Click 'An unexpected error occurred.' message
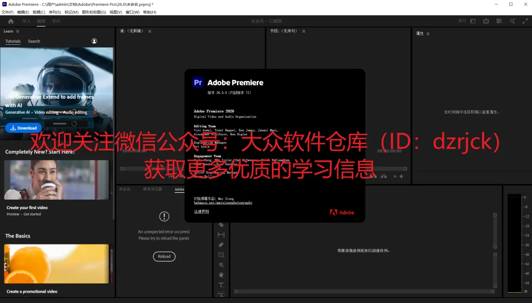Screen dimensions: 532x303 164,232
